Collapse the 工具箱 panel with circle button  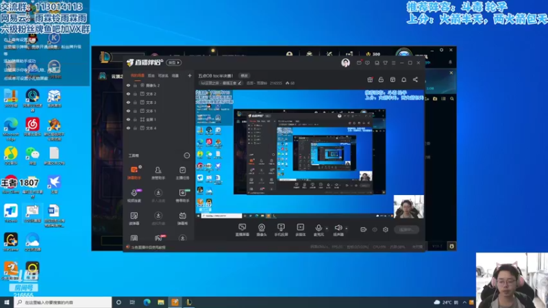click(x=187, y=155)
